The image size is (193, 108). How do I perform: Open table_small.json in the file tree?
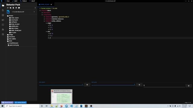point(15,30)
